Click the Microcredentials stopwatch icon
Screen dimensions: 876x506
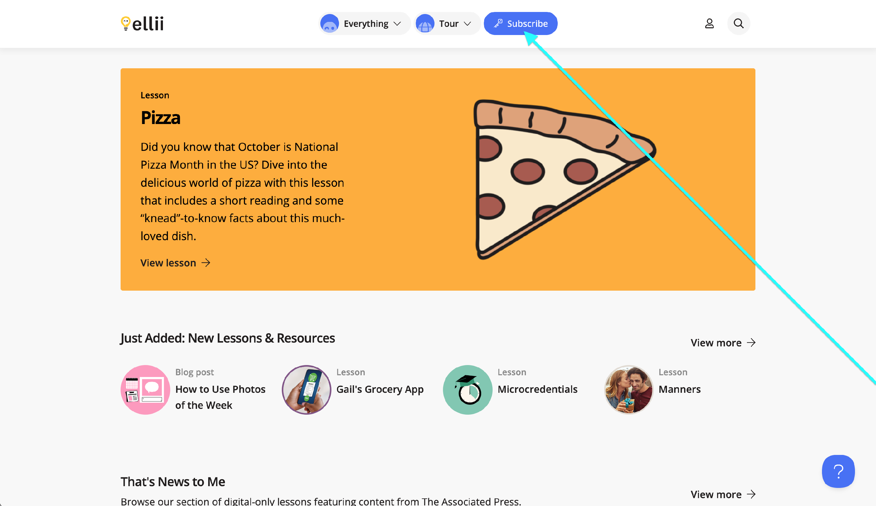tap(467, 389)
